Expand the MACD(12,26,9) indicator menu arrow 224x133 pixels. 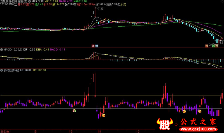click(x=2, y=50)
